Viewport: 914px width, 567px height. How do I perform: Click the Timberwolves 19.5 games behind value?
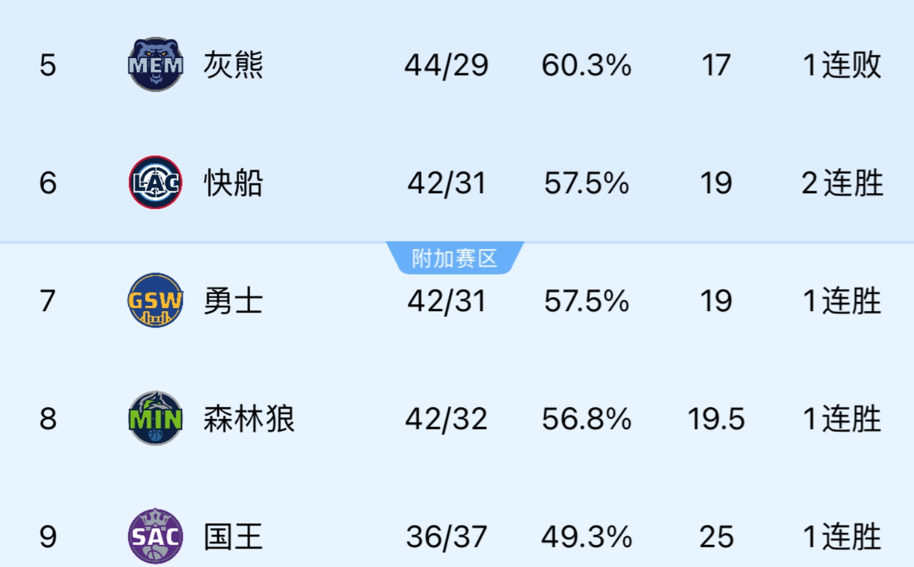(716, 419)
